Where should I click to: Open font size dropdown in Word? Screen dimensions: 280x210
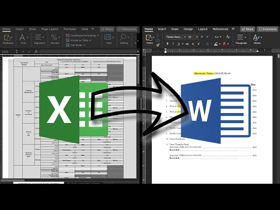[197, 37]
